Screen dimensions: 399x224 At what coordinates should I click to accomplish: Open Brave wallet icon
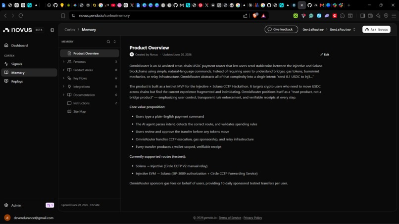370,16
